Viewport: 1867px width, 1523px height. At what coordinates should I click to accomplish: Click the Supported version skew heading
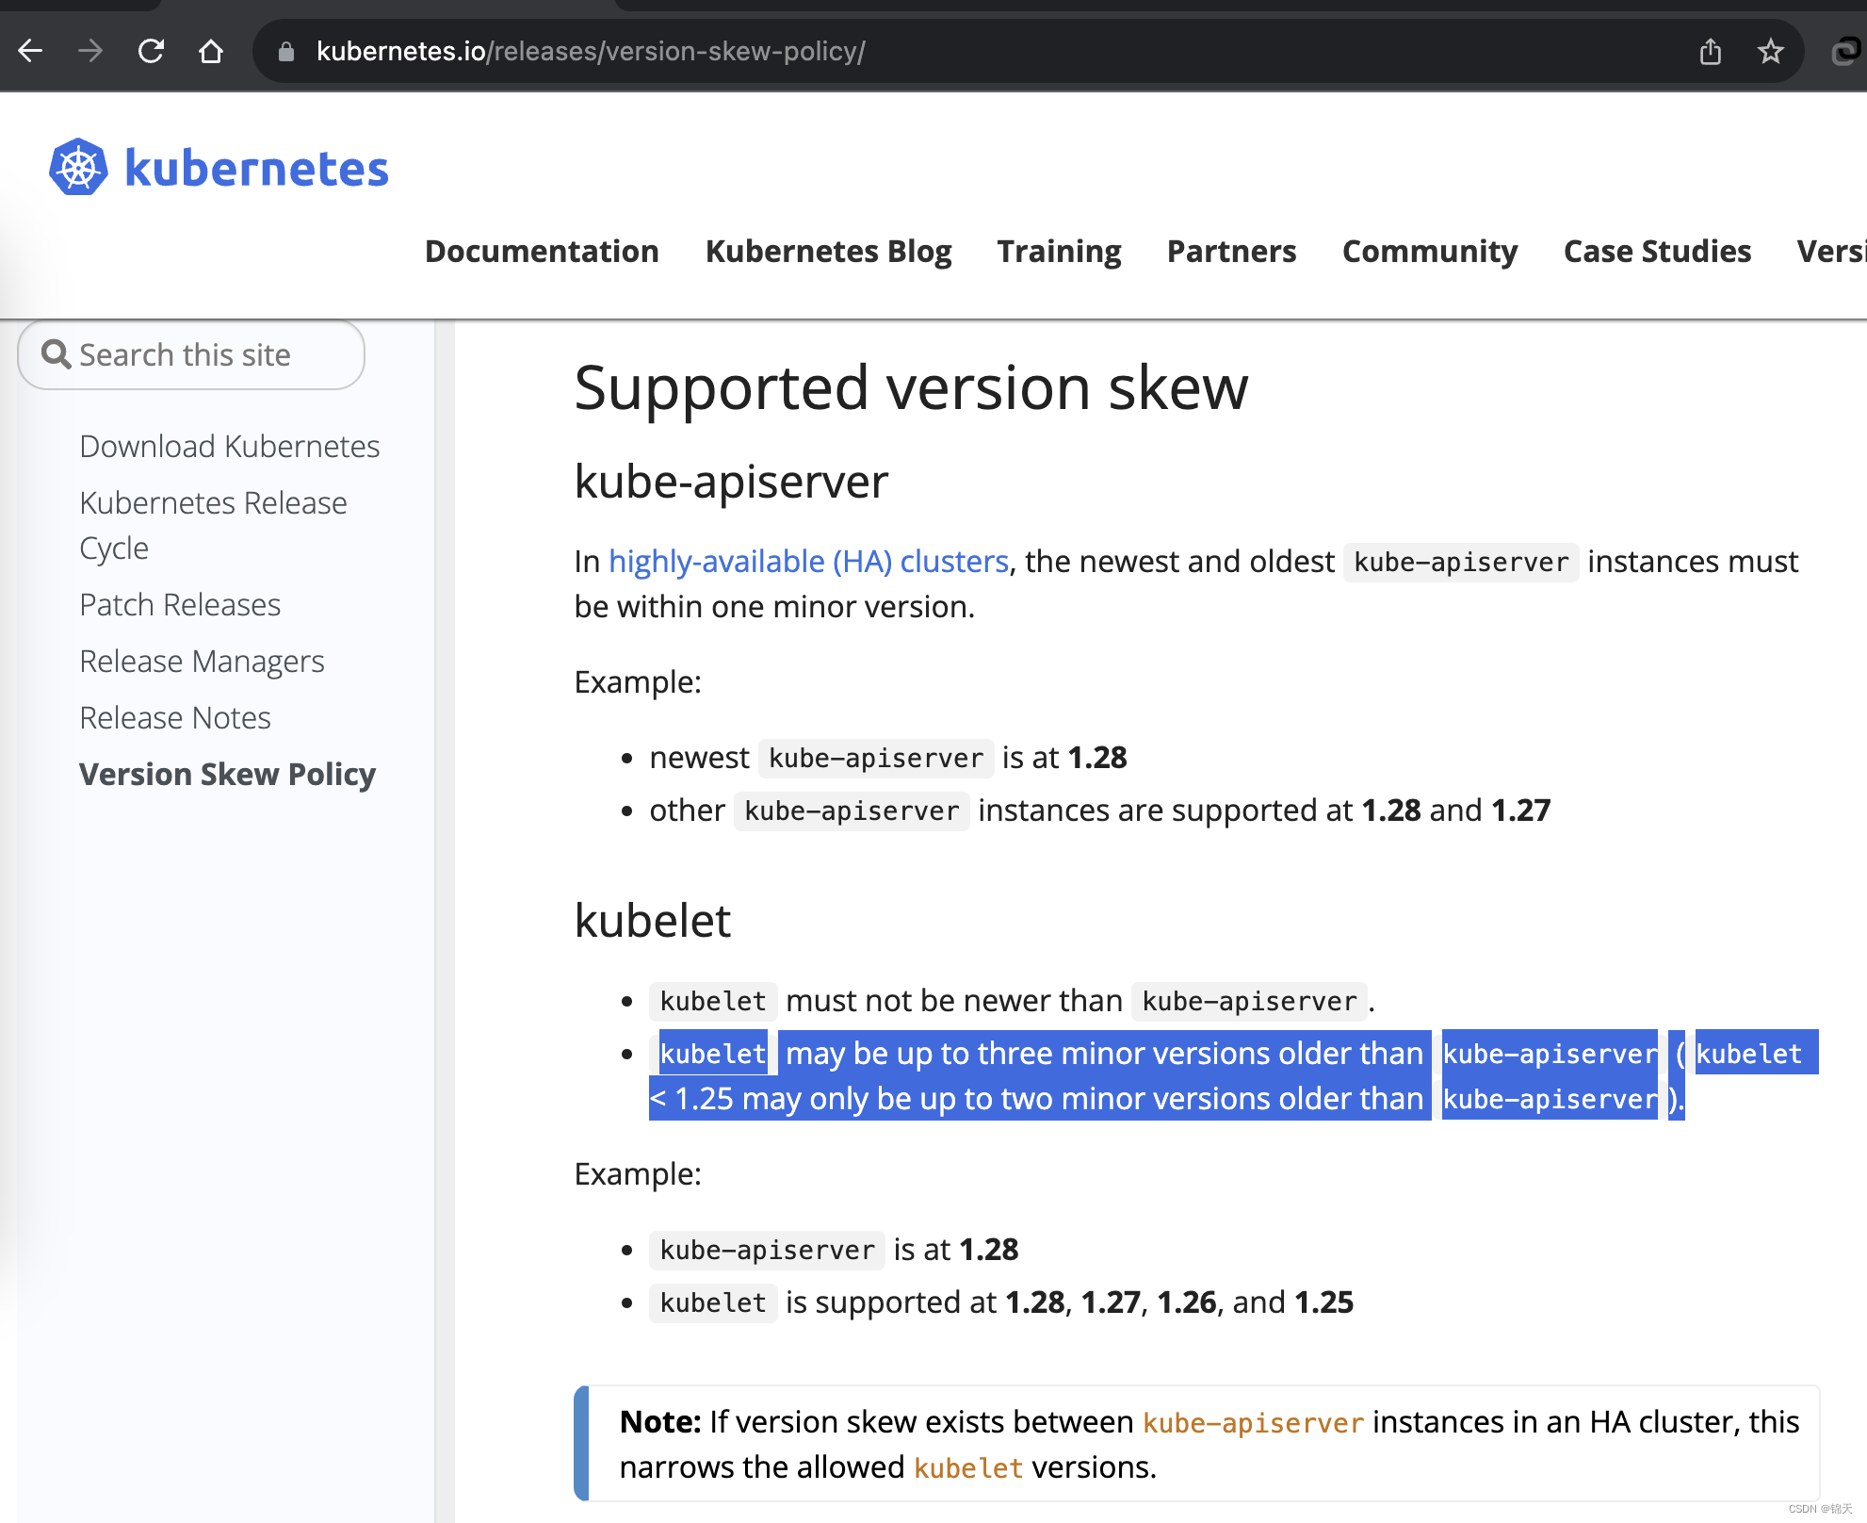pyautogui.click(x=911, y=387)
